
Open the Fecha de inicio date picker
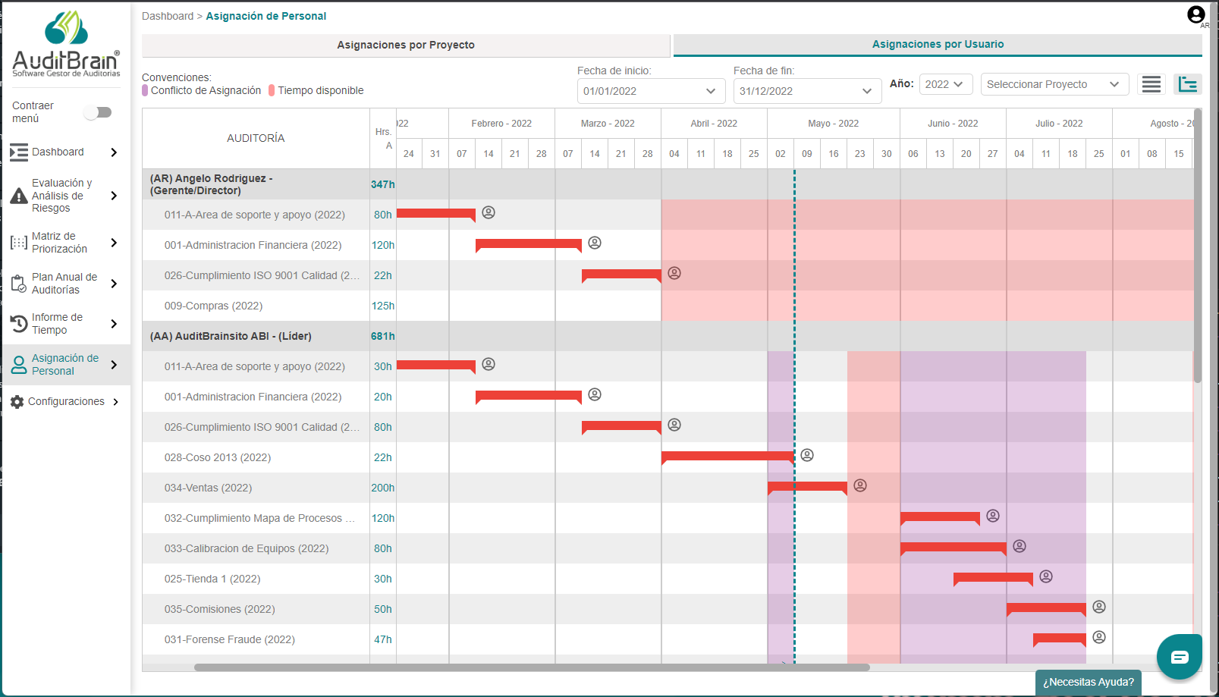click(650, 91)
